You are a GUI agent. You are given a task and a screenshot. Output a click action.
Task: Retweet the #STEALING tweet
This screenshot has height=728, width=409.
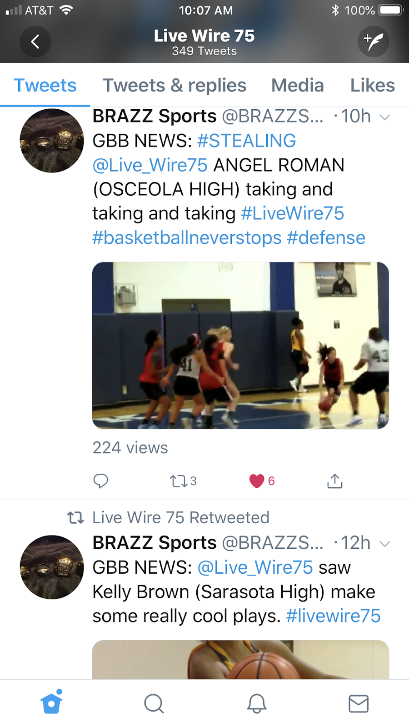pyautogui.click(x=183, y=481)
